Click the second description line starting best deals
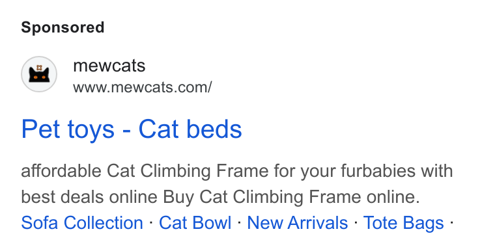Viewport: 495px width, 251px height. (220, 197)
